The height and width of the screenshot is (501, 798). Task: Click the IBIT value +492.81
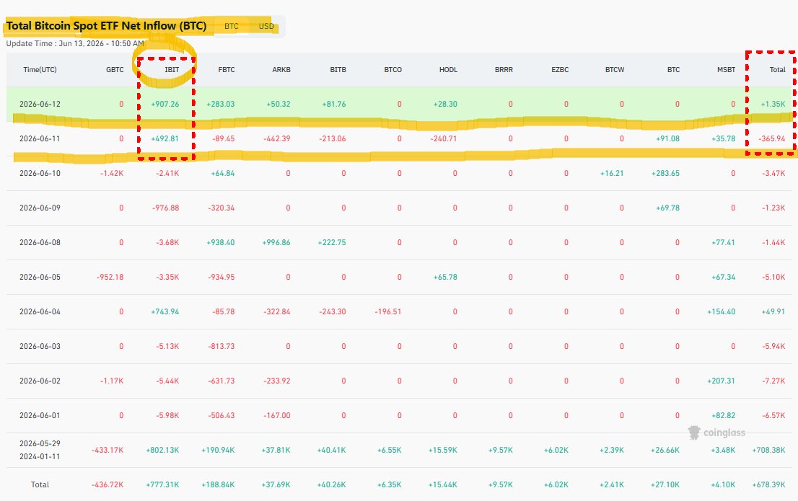click(165, 139)
